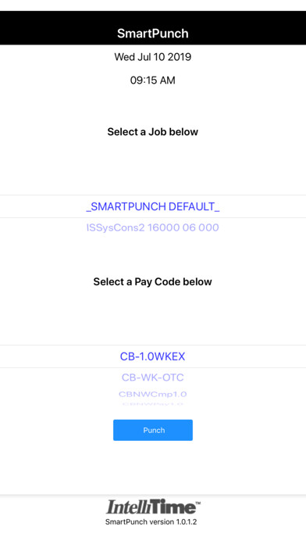
Task: Select the _SMARTPUNCH DEFAULT_ job
Action: point(153,206)
